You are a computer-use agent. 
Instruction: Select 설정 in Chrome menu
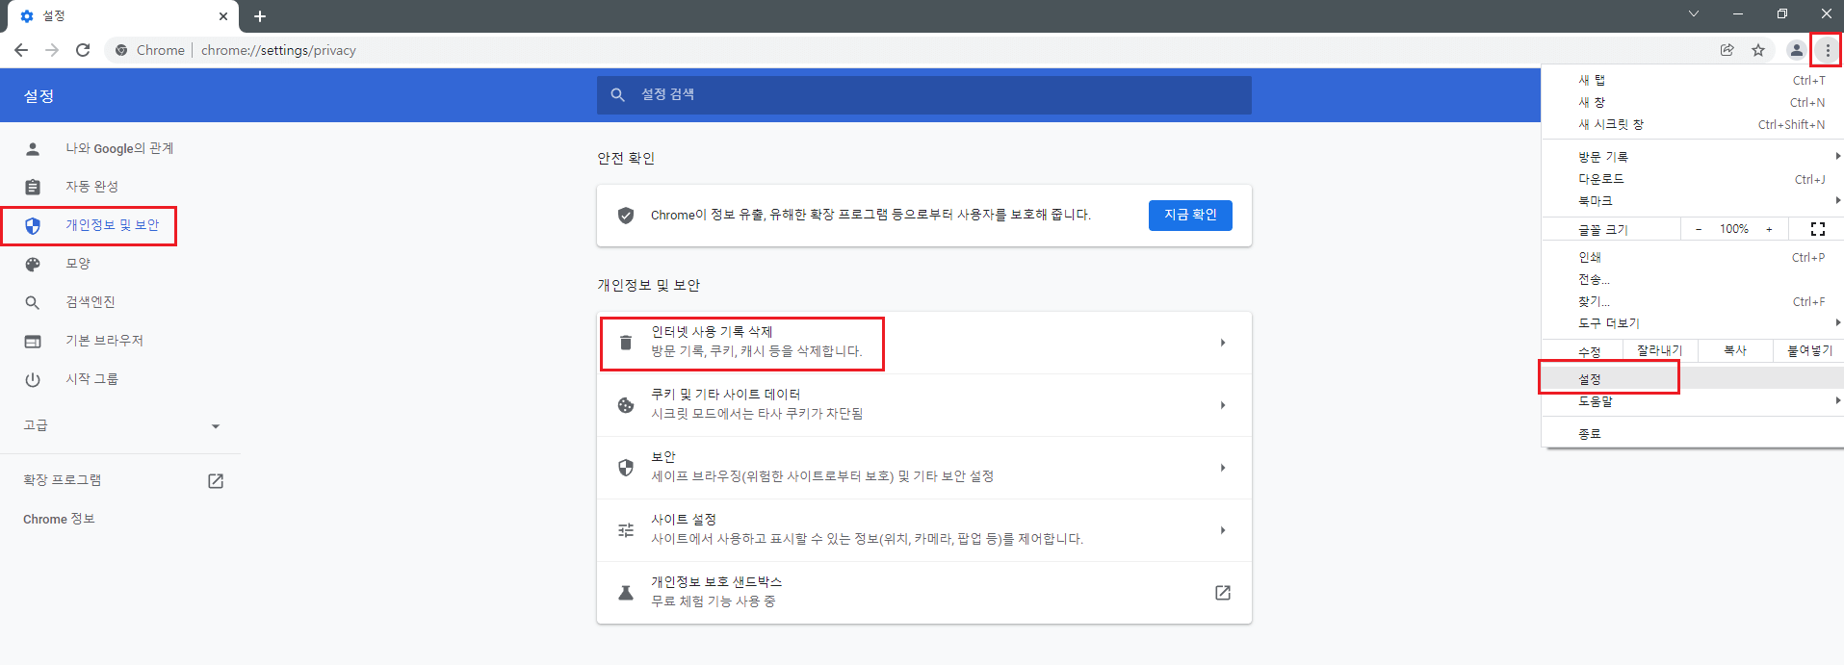click(1693, 378)
